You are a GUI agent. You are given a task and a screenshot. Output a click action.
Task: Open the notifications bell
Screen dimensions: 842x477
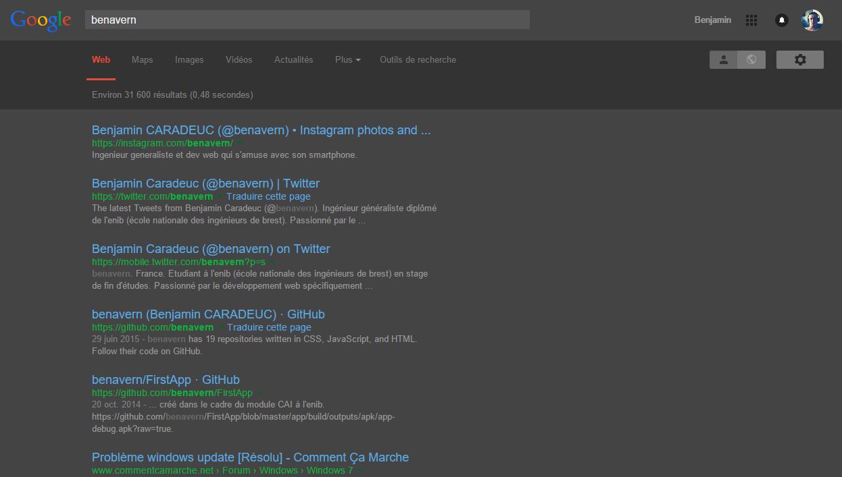click(782, 20)
